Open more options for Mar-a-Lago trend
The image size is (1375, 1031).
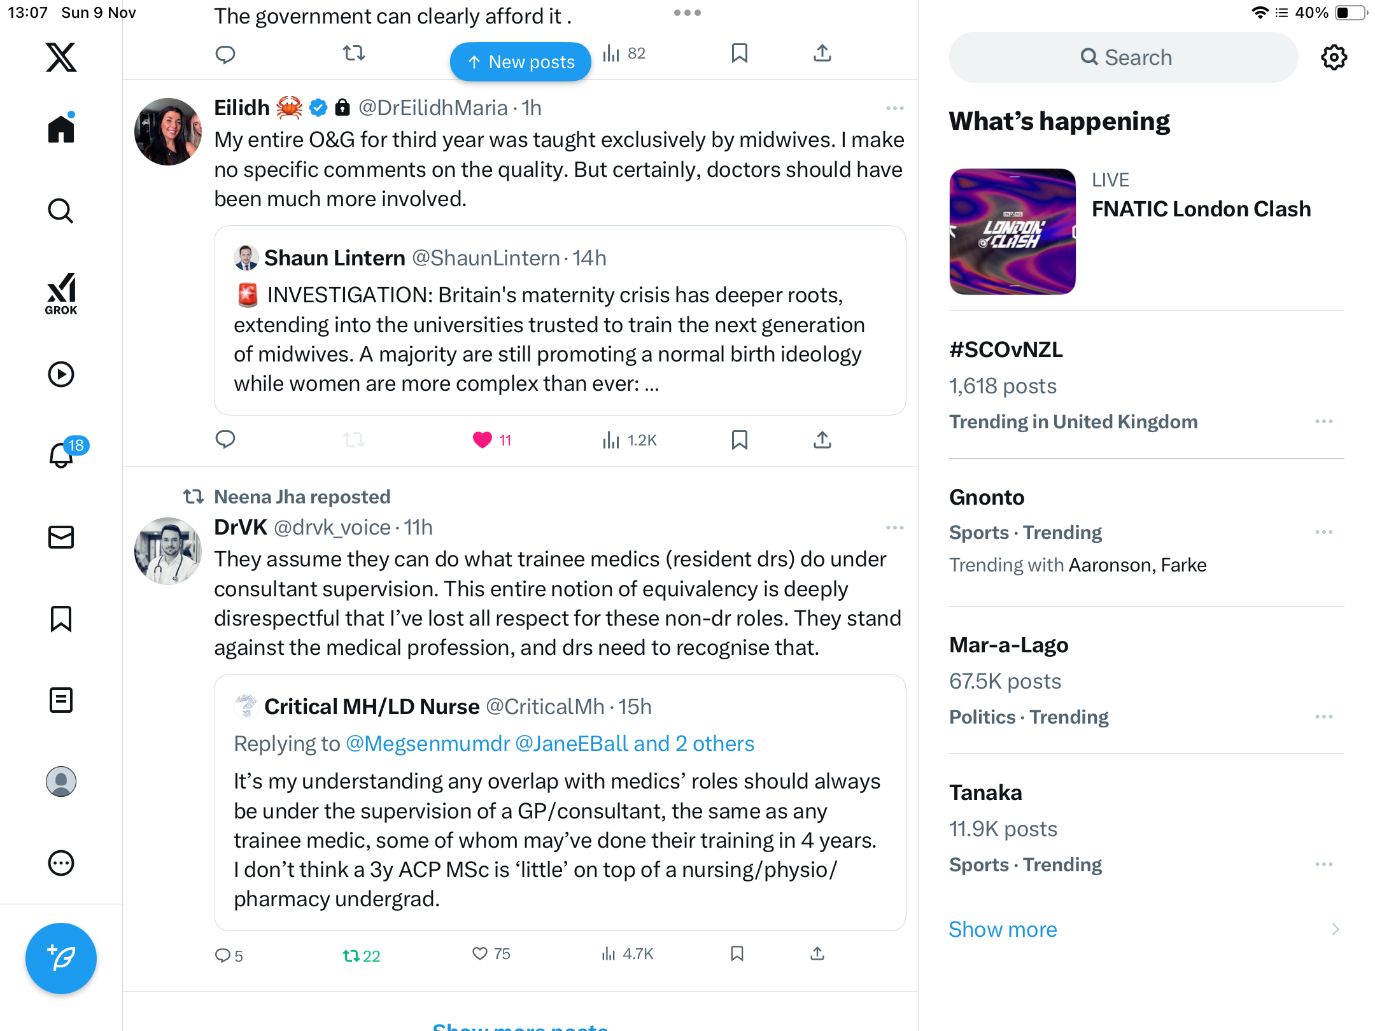coord(1323,717)
